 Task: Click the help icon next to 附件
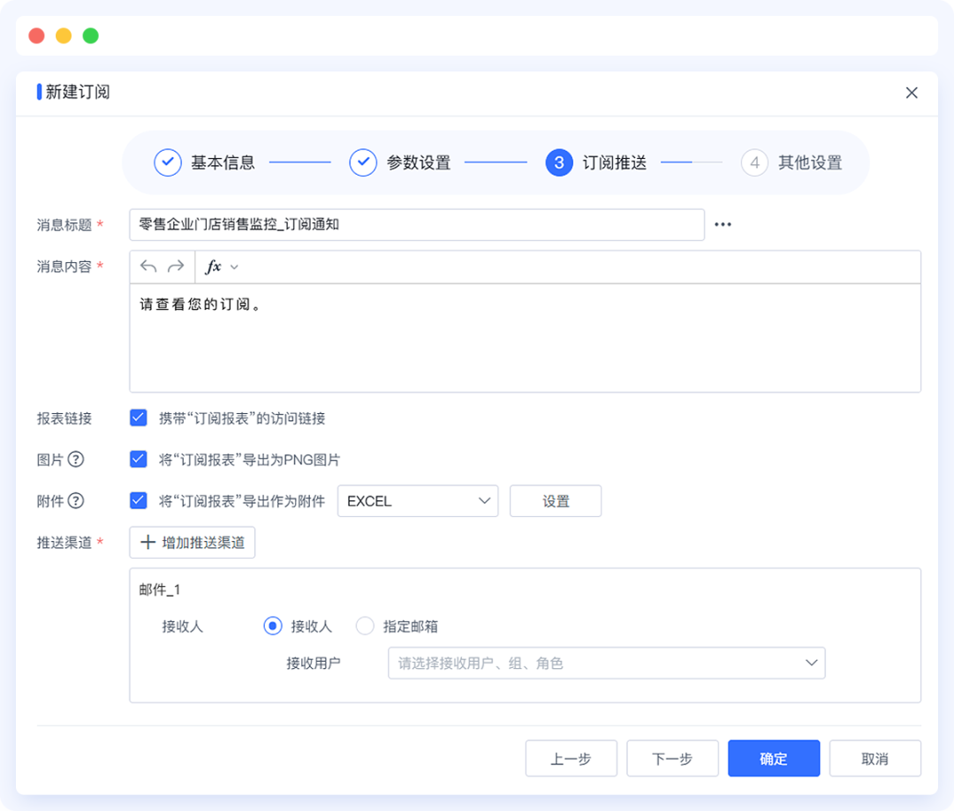click(77, 500)
